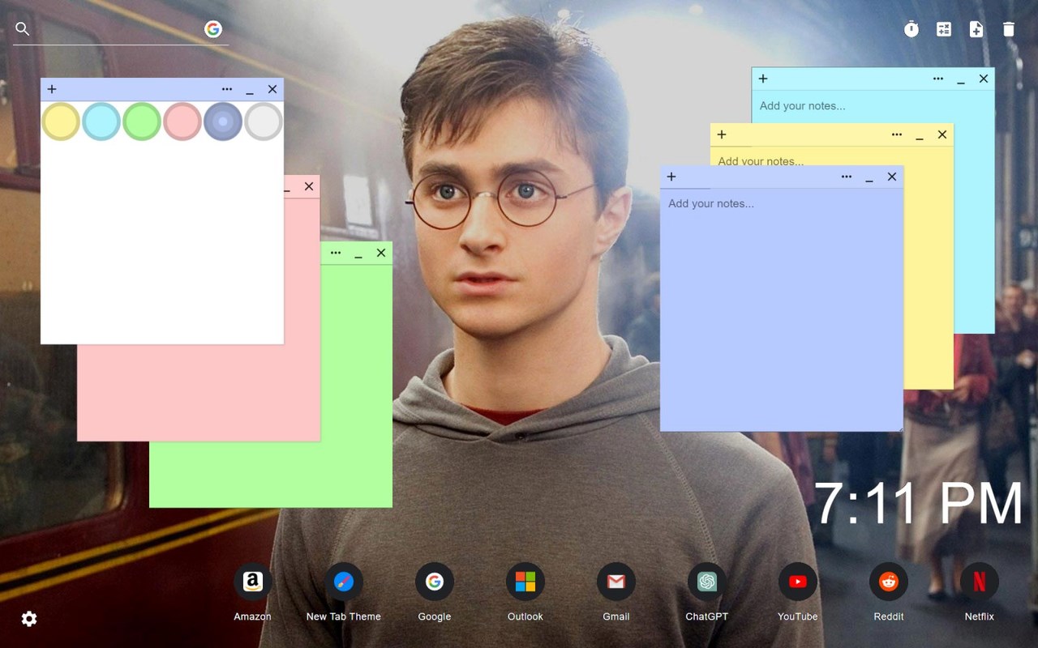
Task: Close the blue note
Action: point(892,177)
